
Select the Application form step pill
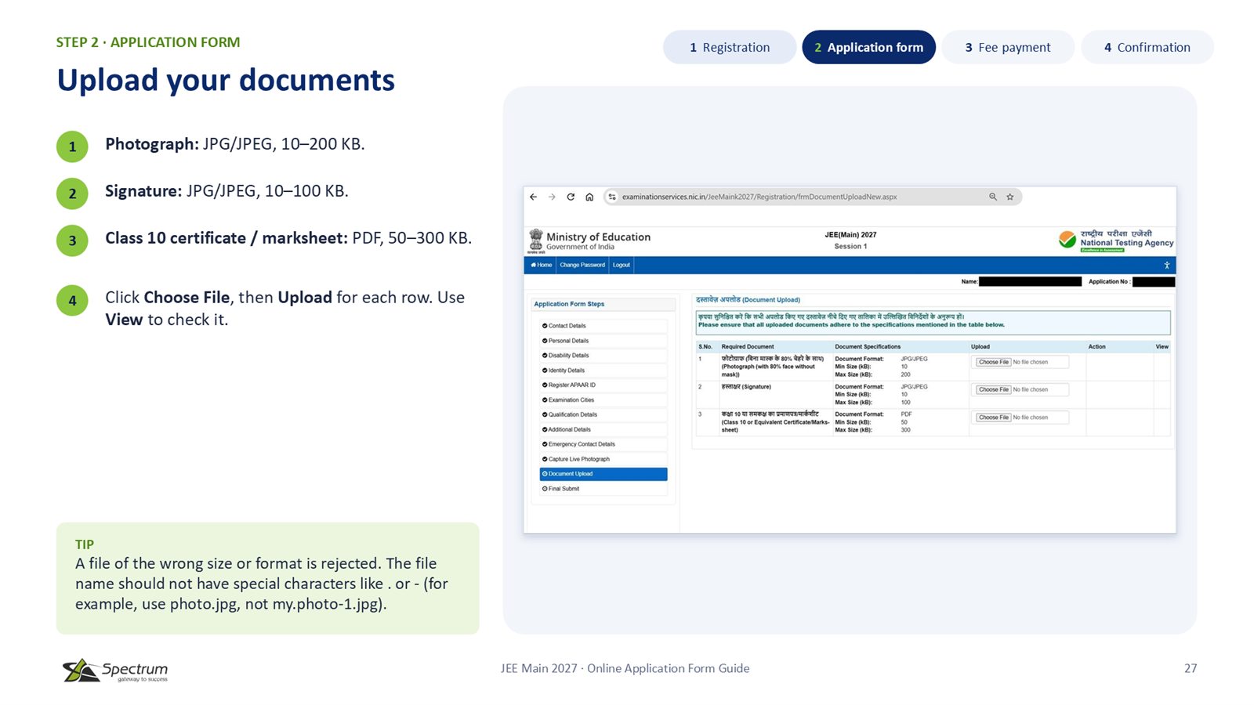coord(868,48)
